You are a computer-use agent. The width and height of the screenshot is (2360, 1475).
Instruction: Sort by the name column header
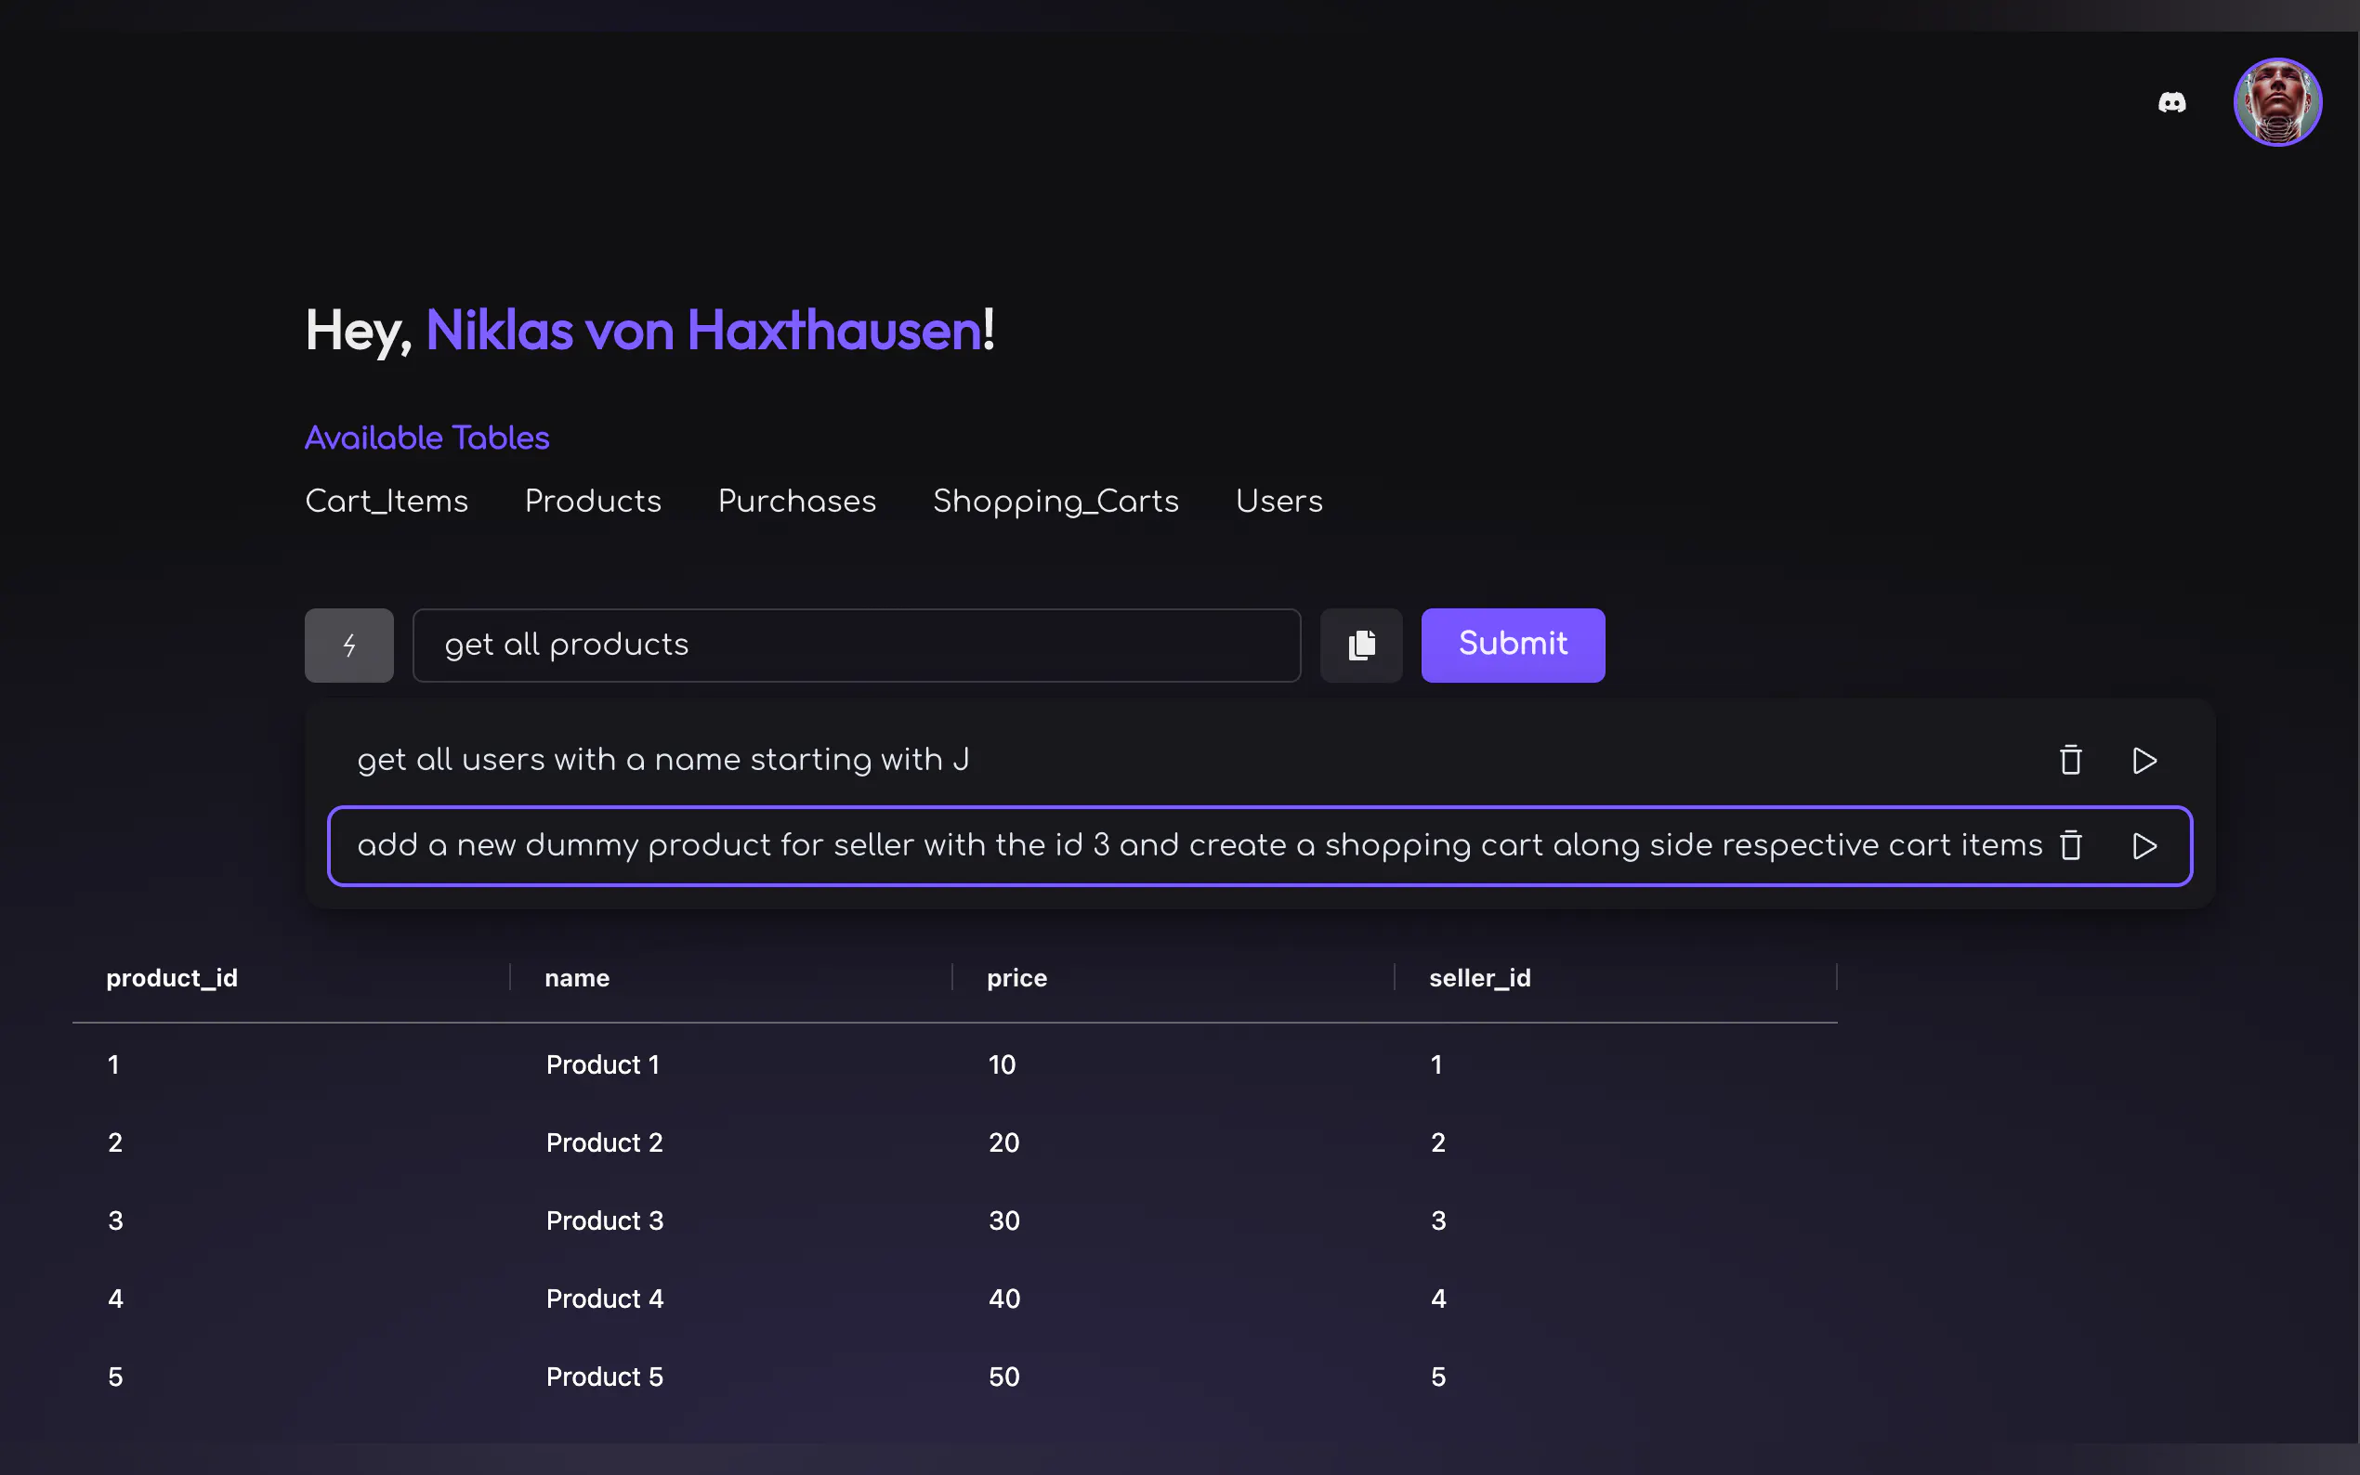[577, 977]
